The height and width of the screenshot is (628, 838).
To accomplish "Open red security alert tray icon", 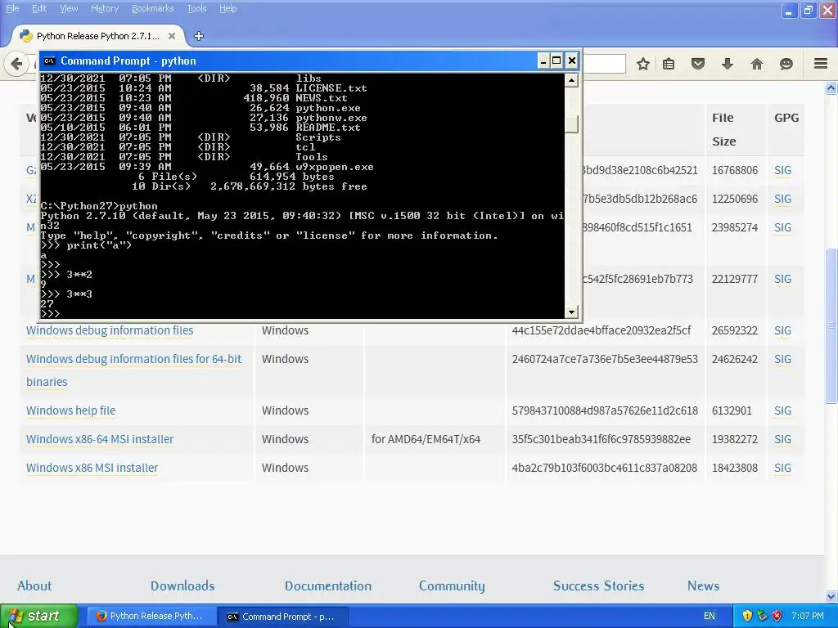I will click(x=777, y=616).
